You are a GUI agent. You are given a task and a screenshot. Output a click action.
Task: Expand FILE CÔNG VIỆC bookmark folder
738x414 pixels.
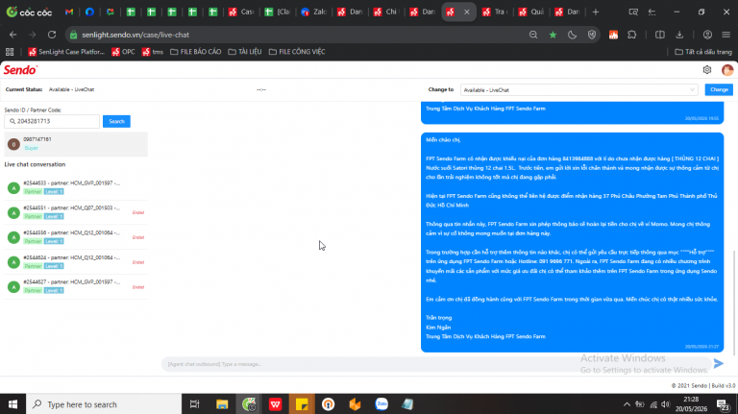click(x=297, y=52)
